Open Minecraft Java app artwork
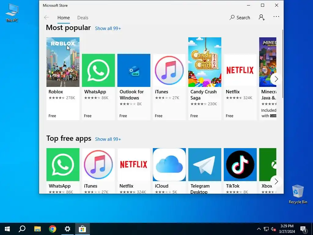This screenshot has width=313, height=235. [268, 62]
